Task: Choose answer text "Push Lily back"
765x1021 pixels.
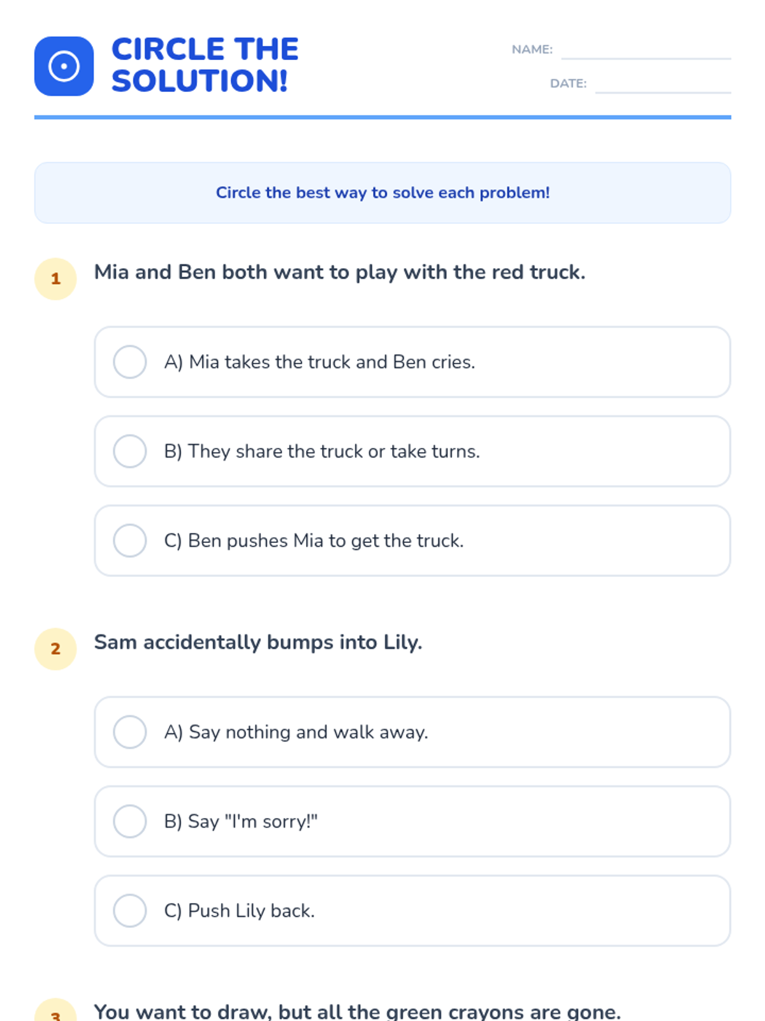Action: [239, 911]
